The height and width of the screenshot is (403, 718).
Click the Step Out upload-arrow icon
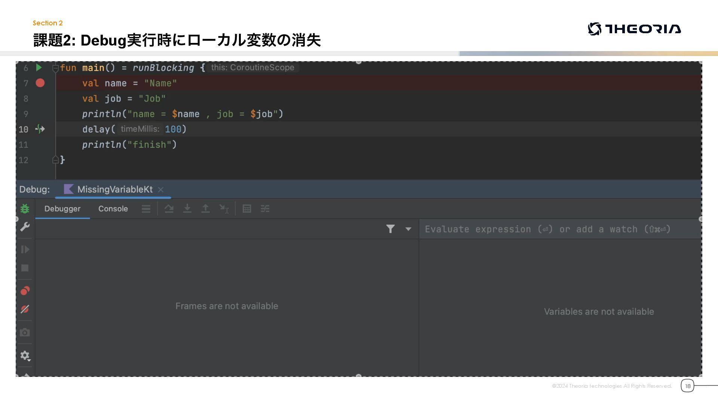(x=205, y=209)
